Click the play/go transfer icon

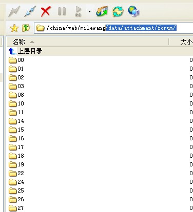78,11
